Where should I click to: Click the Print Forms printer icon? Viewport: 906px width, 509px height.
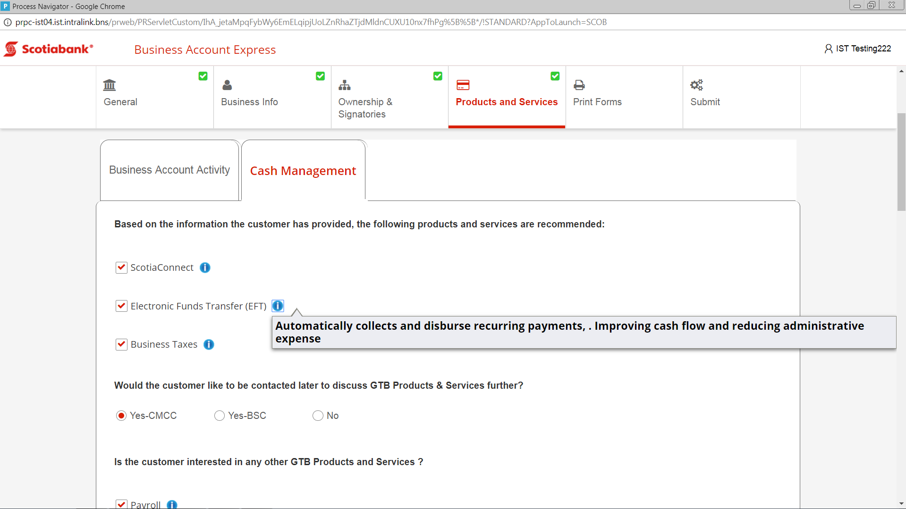(579, 85)
